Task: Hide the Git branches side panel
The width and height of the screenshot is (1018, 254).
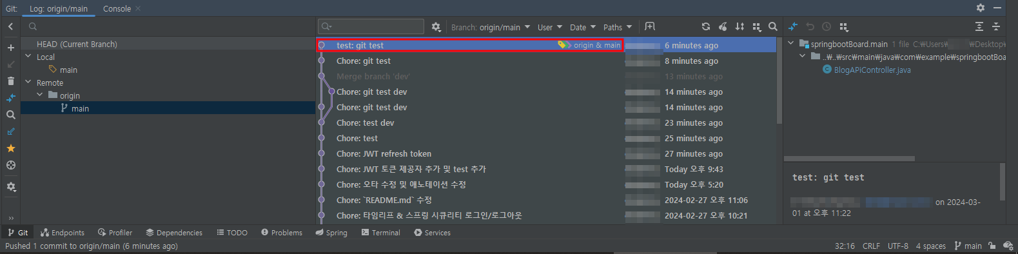Action: (x=10, y=26)
